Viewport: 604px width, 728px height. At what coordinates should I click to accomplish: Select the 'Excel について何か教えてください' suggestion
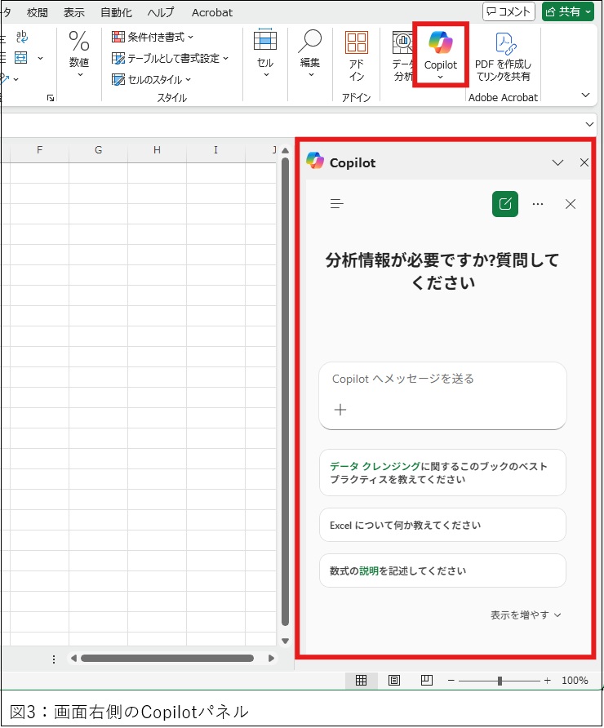click(442, 526)
